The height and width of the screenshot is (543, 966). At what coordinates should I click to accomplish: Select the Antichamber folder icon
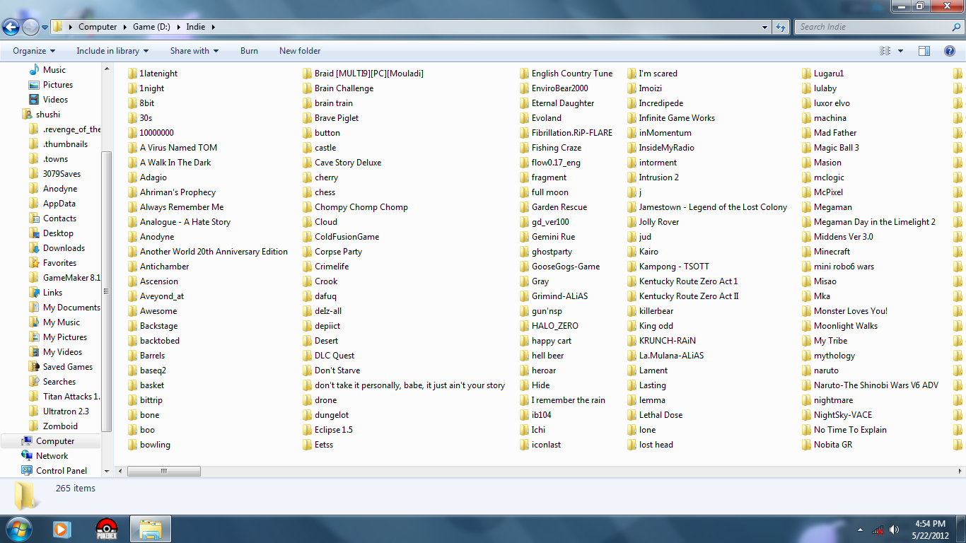[x=133, y=267]
